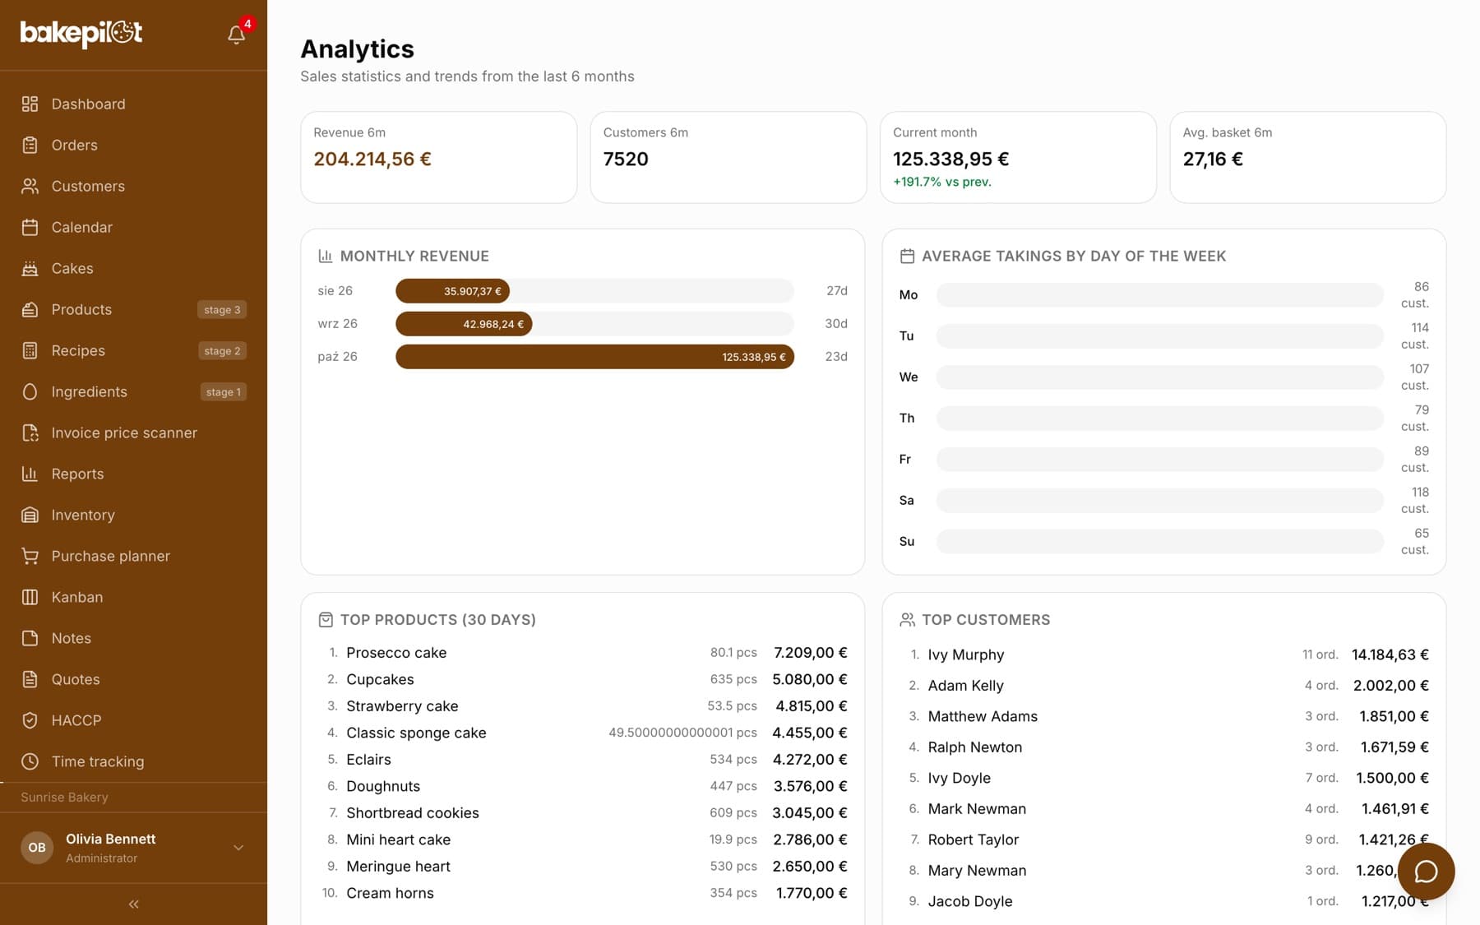Select Adam Kelly in top customers
This screenshot has height=925, width=1480.
[1164, 686]
